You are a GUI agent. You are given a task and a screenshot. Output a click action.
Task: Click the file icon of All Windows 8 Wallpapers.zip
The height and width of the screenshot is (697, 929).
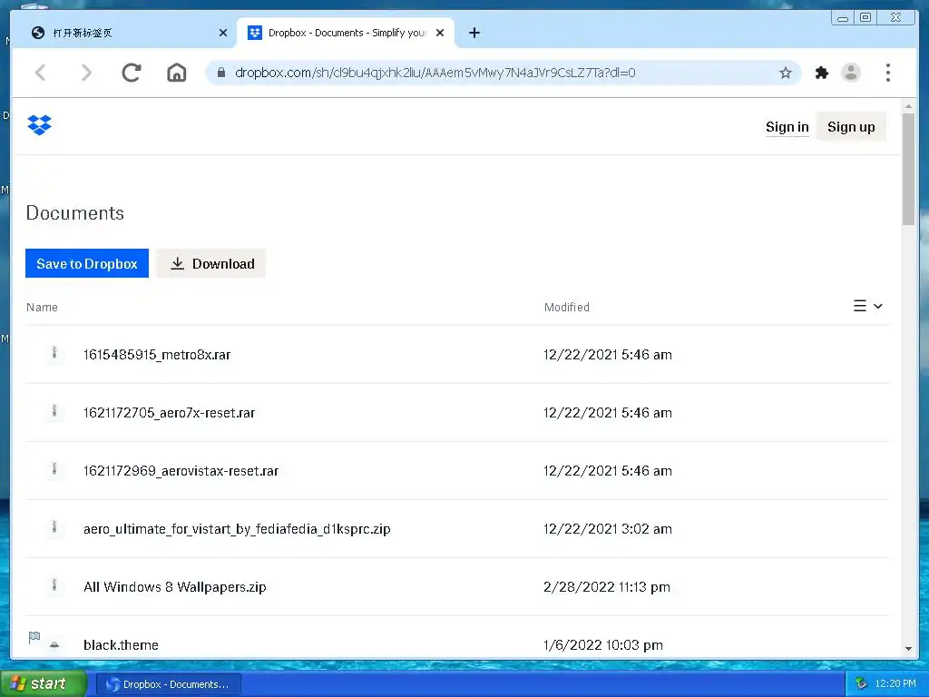coord(54,585)
